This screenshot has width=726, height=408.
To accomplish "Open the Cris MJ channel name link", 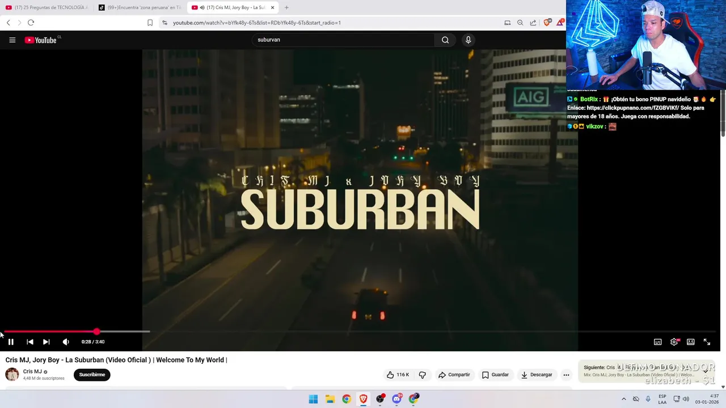I will click(x=32, y=372).
